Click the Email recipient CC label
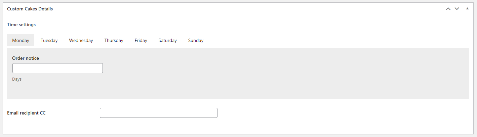 (26, 113)
